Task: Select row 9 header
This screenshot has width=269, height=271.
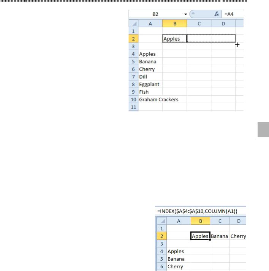Action: (133, 92)
